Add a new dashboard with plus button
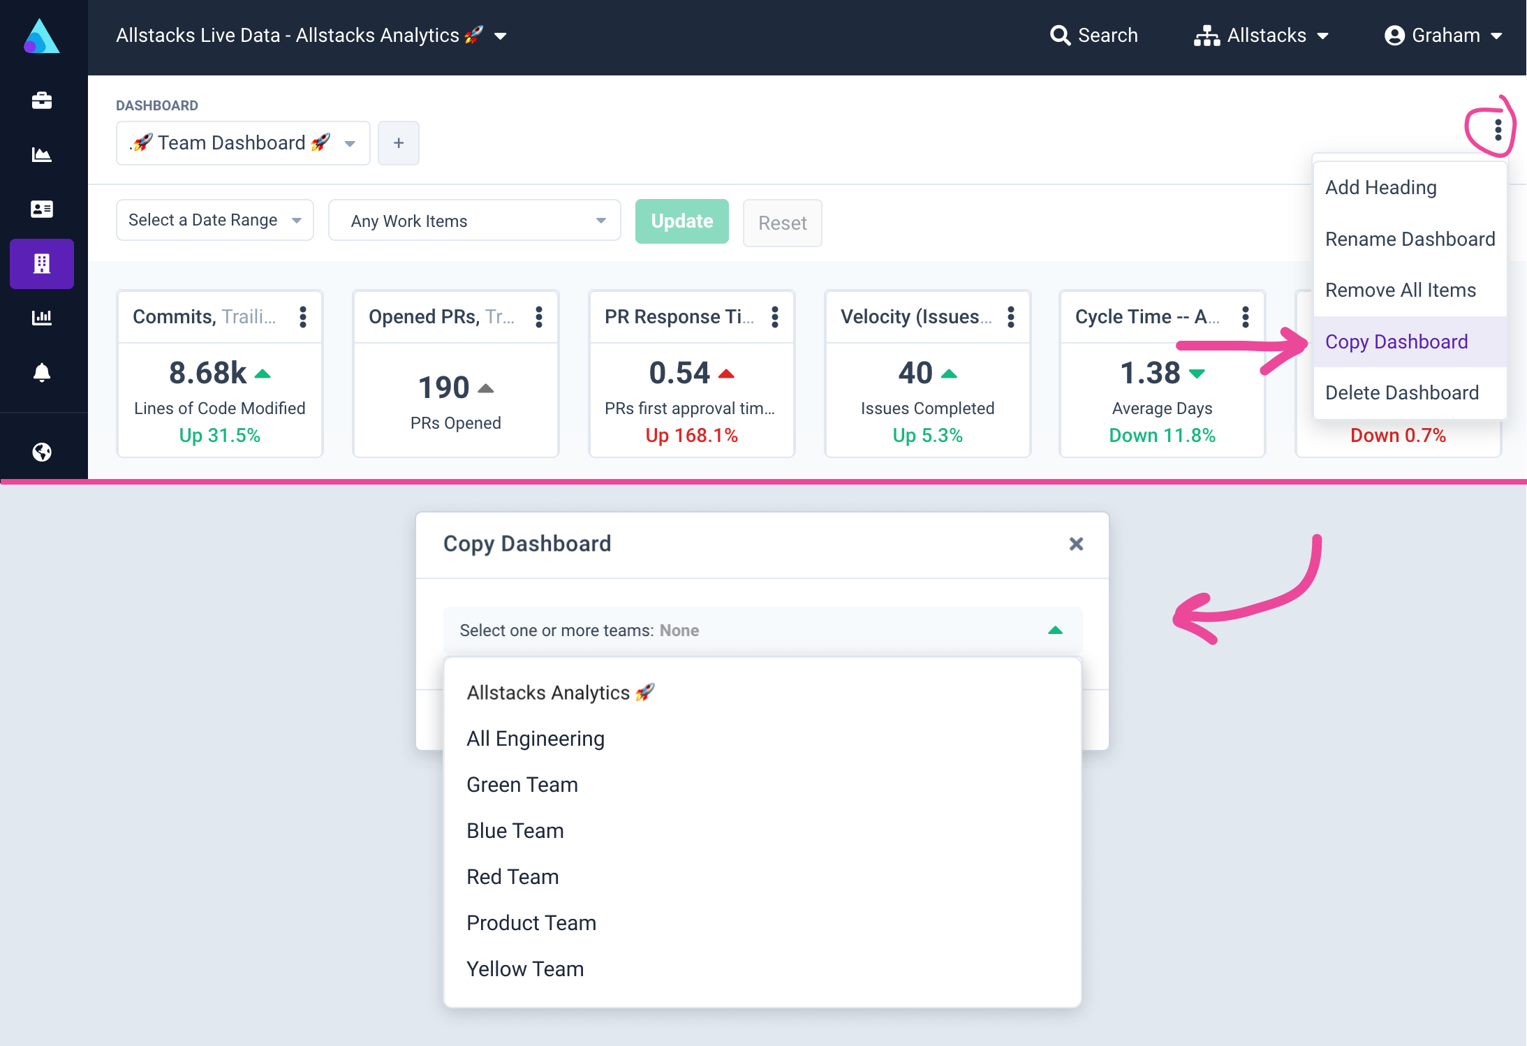The width and height of the screenshot is (1527, 1046). click(x=399, y=143)
